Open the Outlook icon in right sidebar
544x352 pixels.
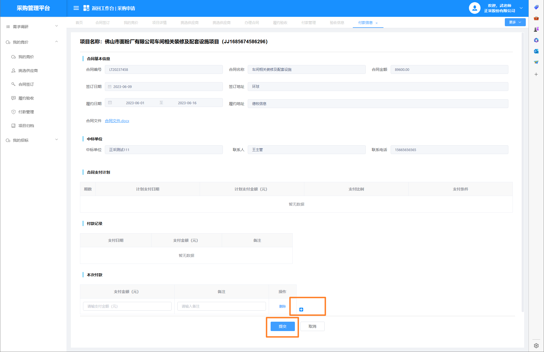(x=536, y=51)
